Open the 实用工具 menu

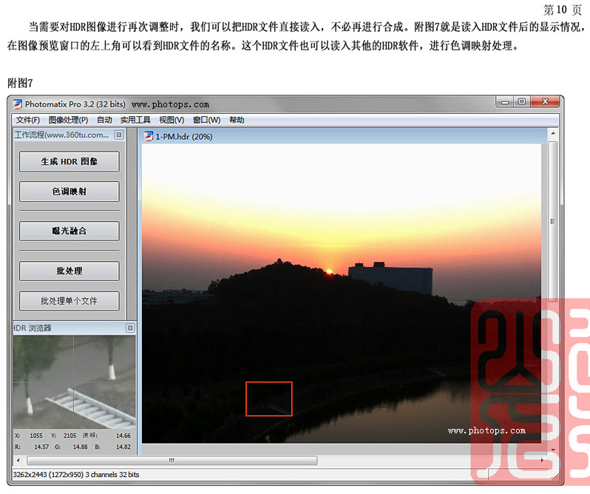[135, 120]
